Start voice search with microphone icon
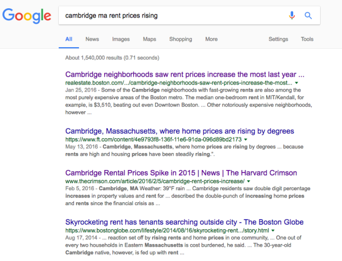The width and height of the screenshot is (342, 261). click(292, 15)
